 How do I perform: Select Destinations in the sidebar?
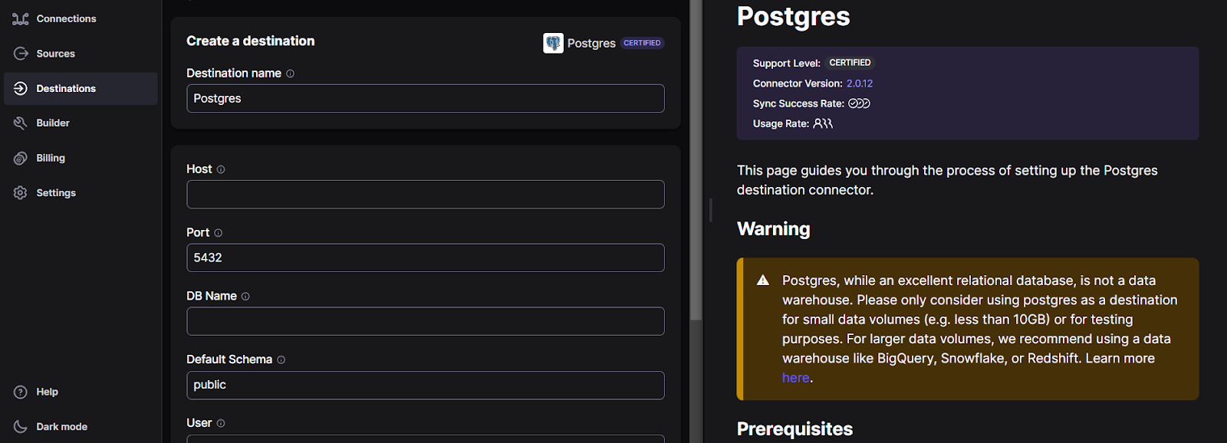(x=81, y=89)
